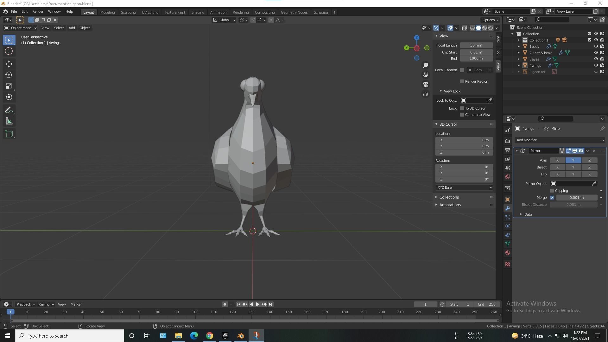Select X axis in Mirror modifier
608x342 pixels.
point(557,160)
